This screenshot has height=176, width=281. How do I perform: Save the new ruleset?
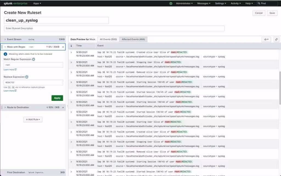[272, 13]
